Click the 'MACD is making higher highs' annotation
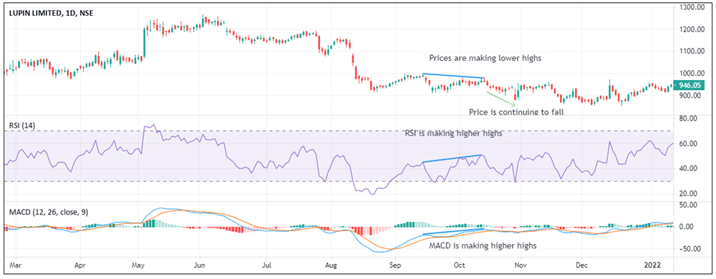Image resolution: width=716 pixels, height=279 pixels. (x=483, y=245)
